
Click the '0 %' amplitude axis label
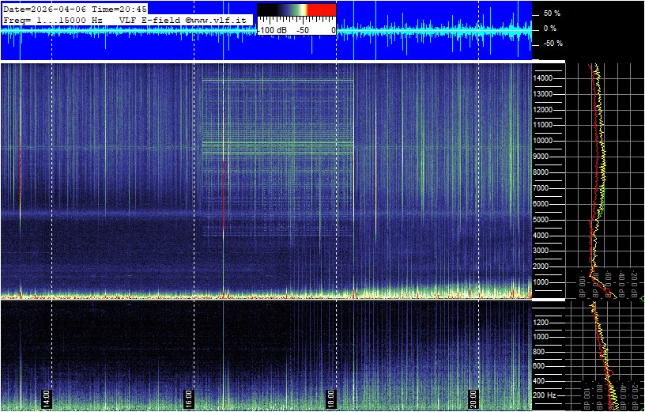550,28
